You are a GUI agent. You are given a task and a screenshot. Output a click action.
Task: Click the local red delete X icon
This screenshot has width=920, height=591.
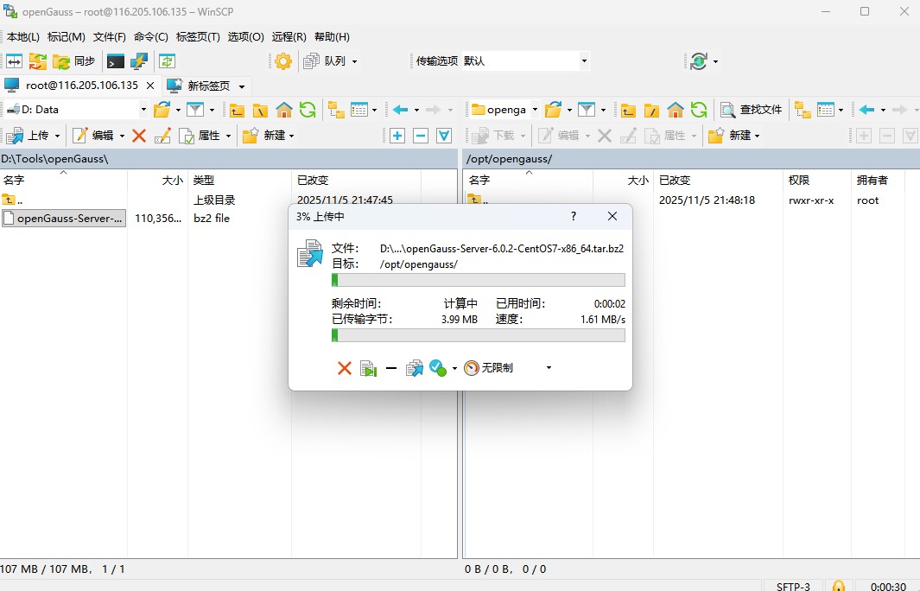[x=139, y=136]
